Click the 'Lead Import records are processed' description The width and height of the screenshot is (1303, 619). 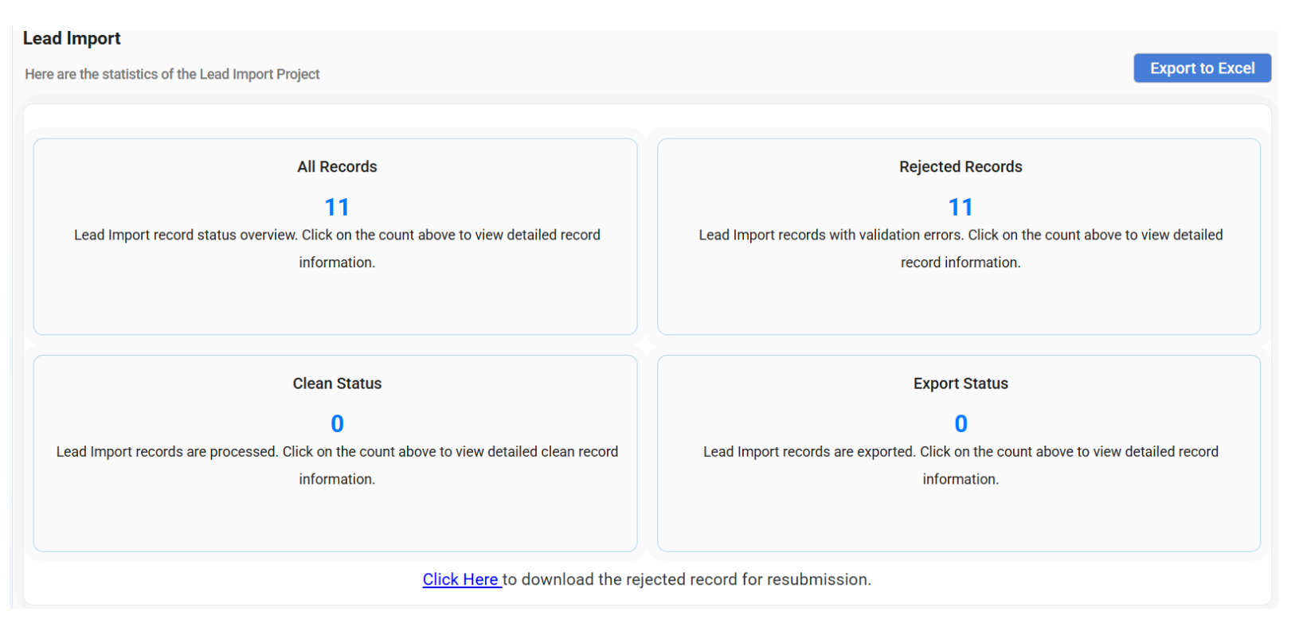337,465
